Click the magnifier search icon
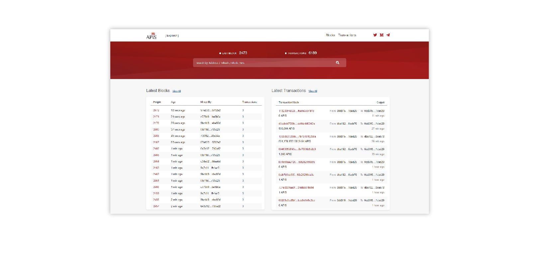 (x=338, y=62)
